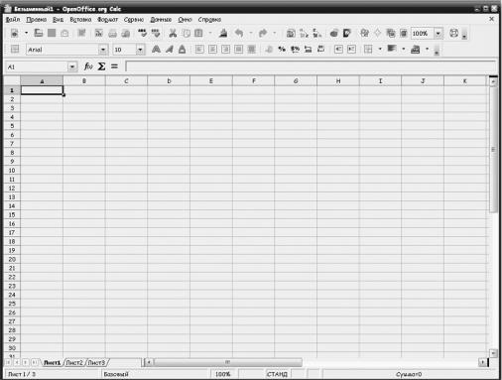Open Font Color dropdown arrow

428,50
